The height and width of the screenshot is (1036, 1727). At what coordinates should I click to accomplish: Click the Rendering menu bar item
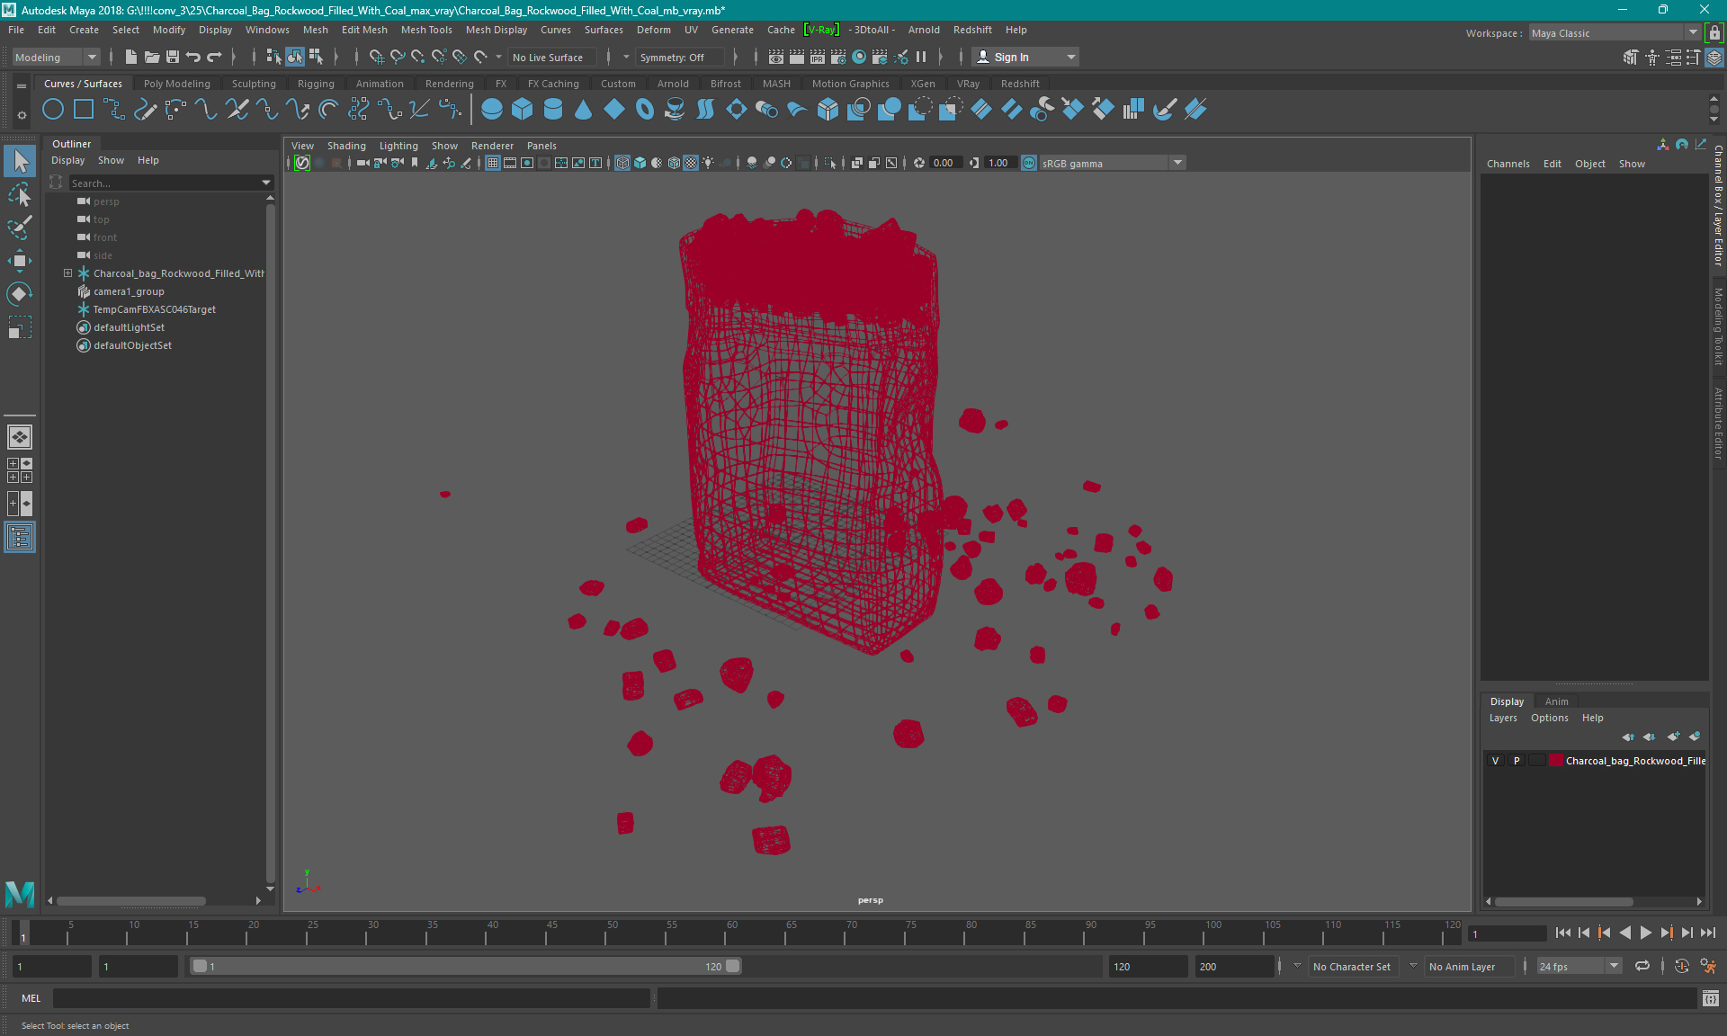click(x=448, y=83)
